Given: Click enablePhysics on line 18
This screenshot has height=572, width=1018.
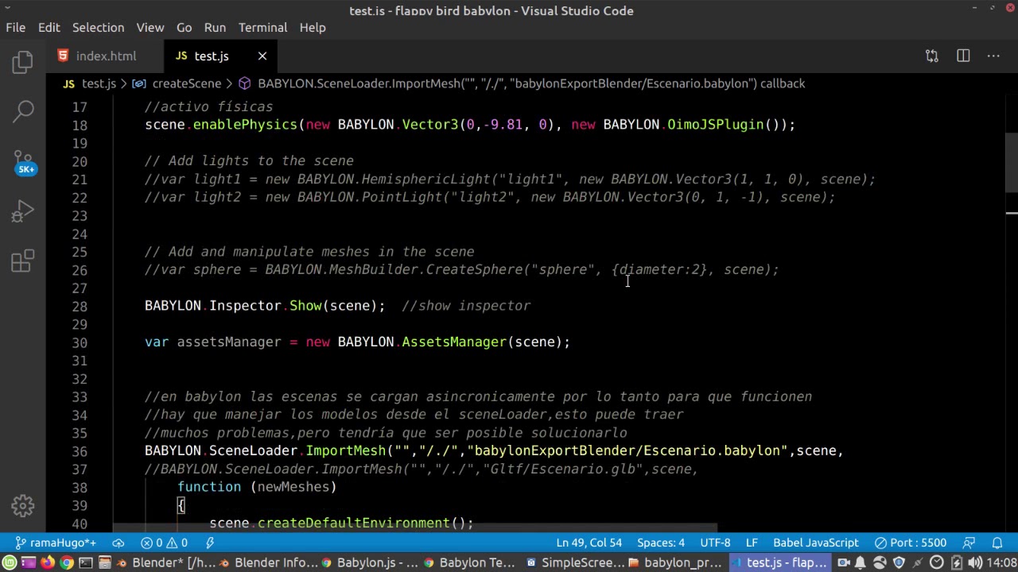Looking at the screenshot, I should (x=245, y=125).
